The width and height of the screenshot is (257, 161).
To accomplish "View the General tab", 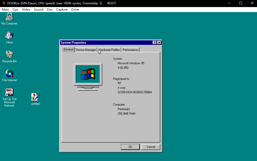I will (68, 49).
